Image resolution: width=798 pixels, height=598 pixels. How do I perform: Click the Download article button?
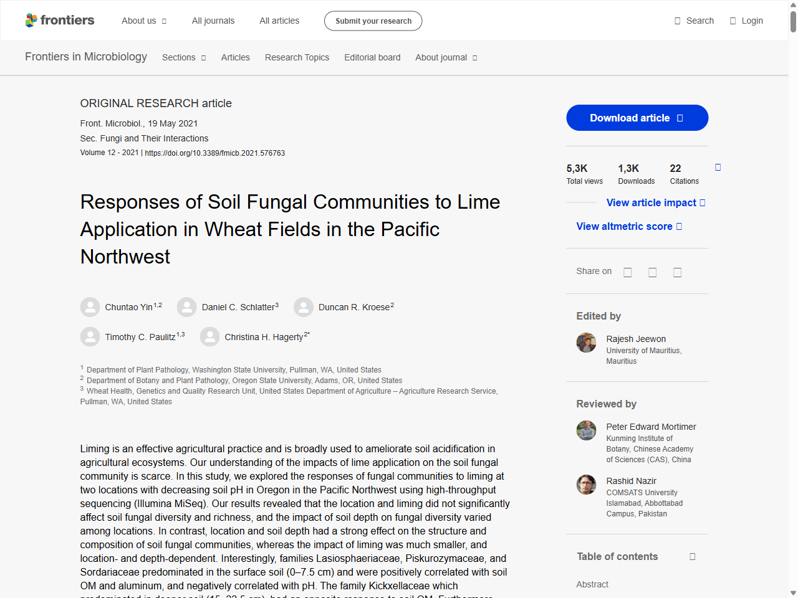pyautogui.click(x=637, y=118)
